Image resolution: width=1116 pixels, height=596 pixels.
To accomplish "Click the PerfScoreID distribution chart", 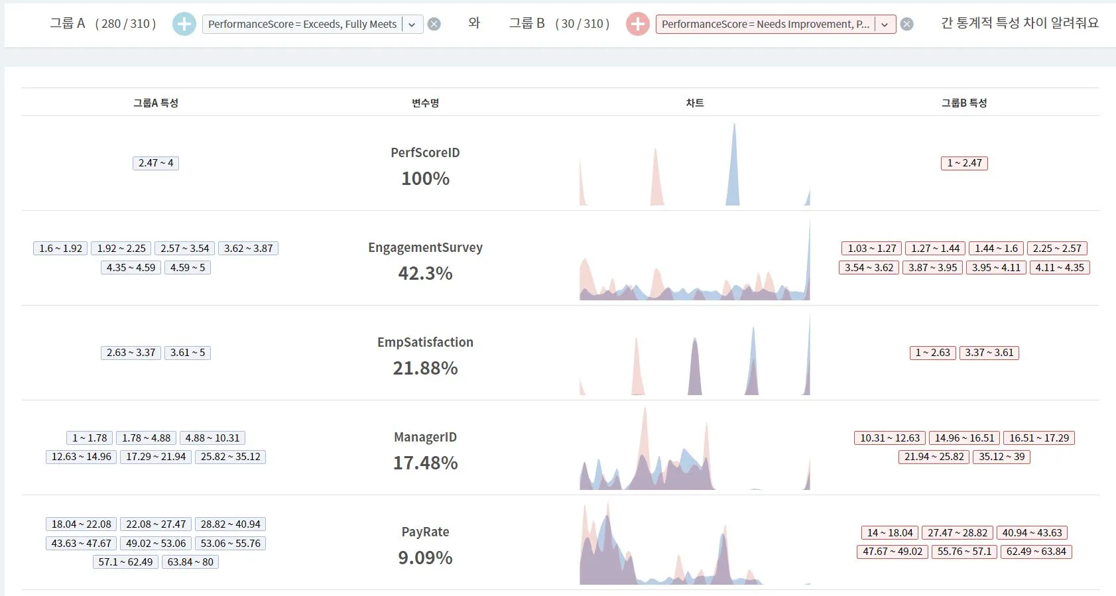I will [x=694, y=163].
